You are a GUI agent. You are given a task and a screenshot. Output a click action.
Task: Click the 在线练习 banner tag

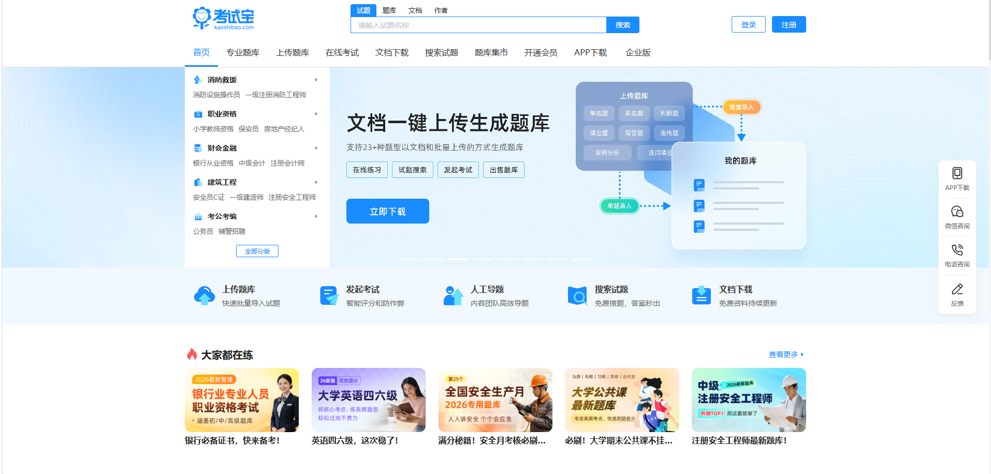[367, 170]
